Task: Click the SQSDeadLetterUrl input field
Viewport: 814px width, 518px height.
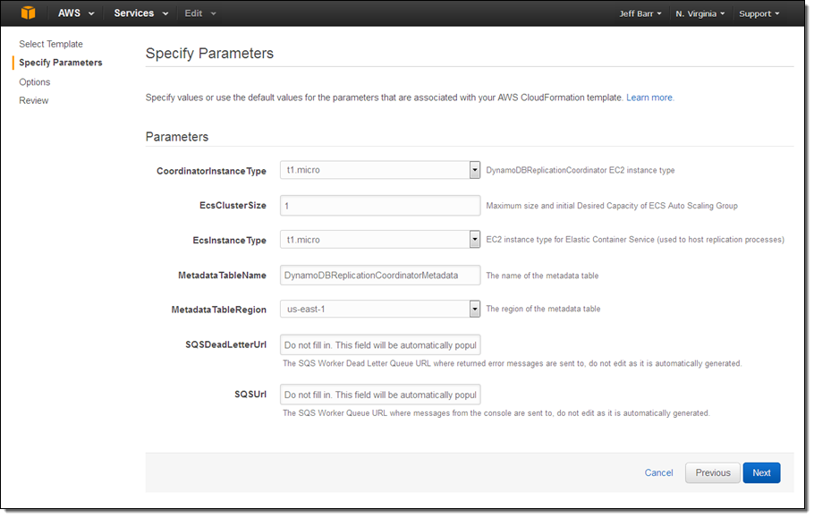Action: coord(380,345)
